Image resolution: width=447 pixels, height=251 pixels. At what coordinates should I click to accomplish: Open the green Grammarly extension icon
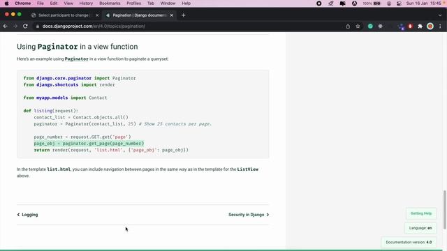370,26
